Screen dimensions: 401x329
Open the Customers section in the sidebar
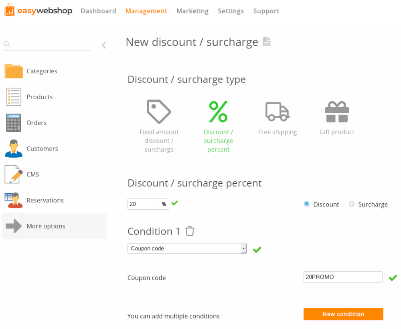[42, 148]
